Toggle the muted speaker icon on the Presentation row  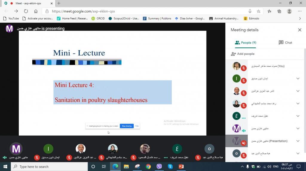click(x=244, y=143)
